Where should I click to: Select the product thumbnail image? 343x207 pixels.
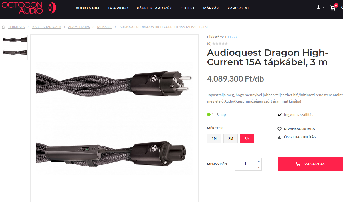pyautogui.click(x=15, y=47)
